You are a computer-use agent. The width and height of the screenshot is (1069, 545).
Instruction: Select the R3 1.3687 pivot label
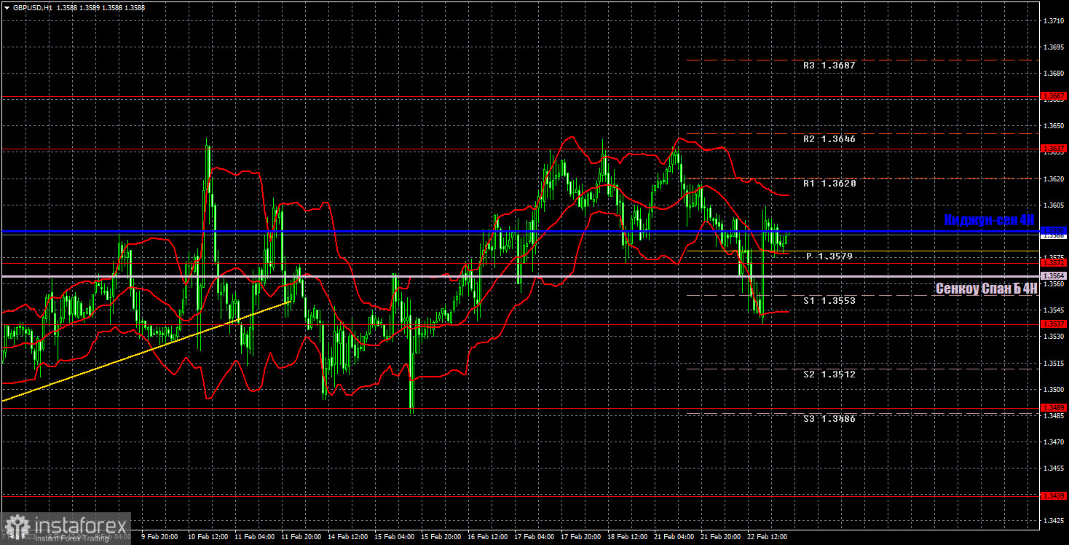[829, 66]
